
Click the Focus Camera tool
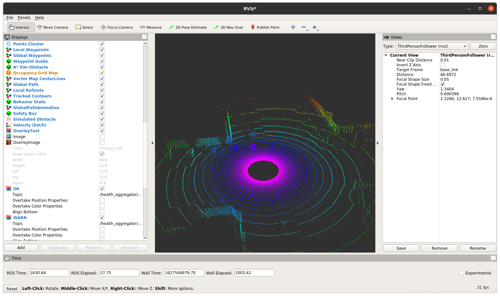(117, 27)
